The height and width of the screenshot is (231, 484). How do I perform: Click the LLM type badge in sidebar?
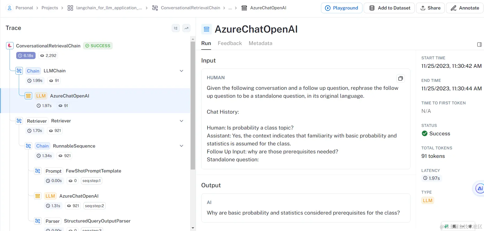pos(427,201)
